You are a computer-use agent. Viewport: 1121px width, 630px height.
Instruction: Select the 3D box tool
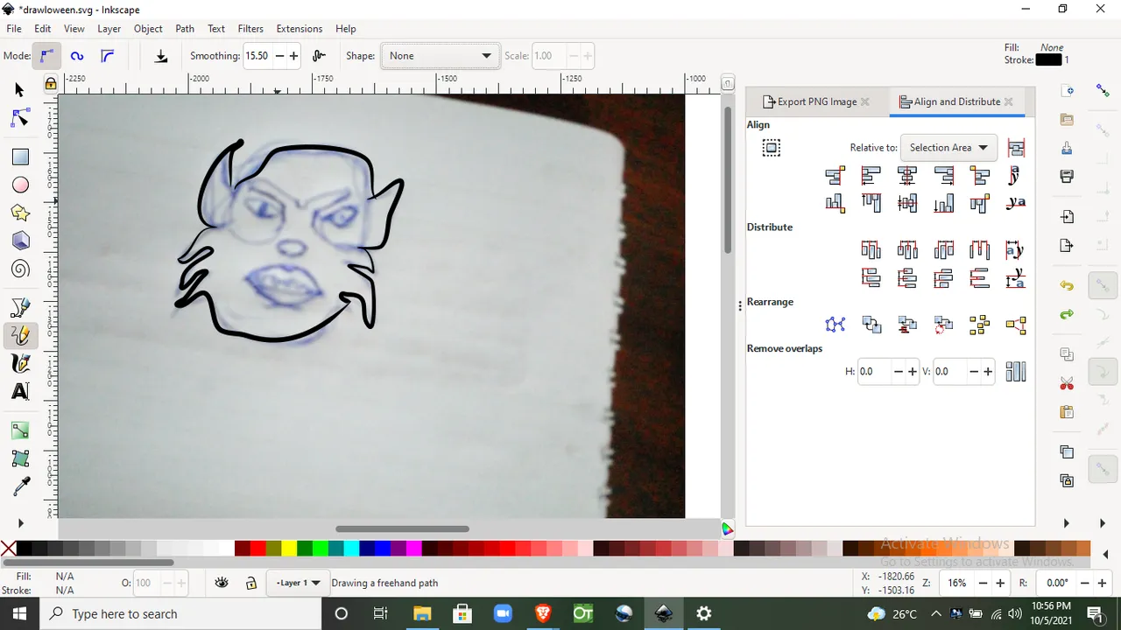coord(20,241)
